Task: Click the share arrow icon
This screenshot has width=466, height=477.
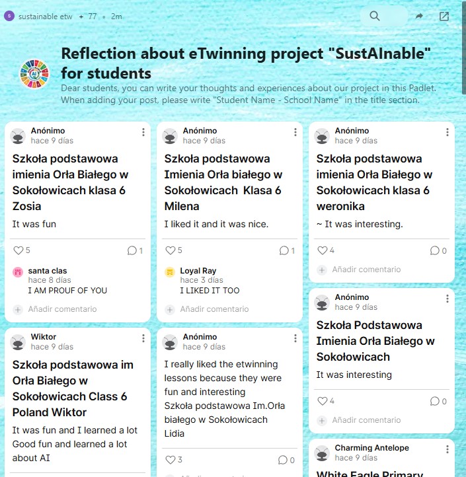Action: tap(419, 17)
